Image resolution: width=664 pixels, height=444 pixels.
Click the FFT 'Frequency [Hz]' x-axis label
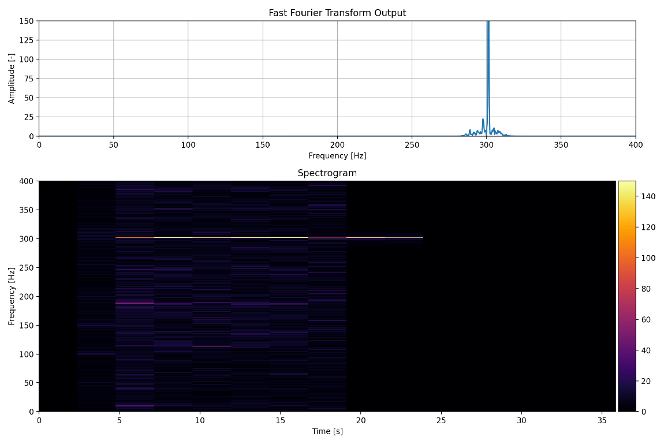point(337,156)
